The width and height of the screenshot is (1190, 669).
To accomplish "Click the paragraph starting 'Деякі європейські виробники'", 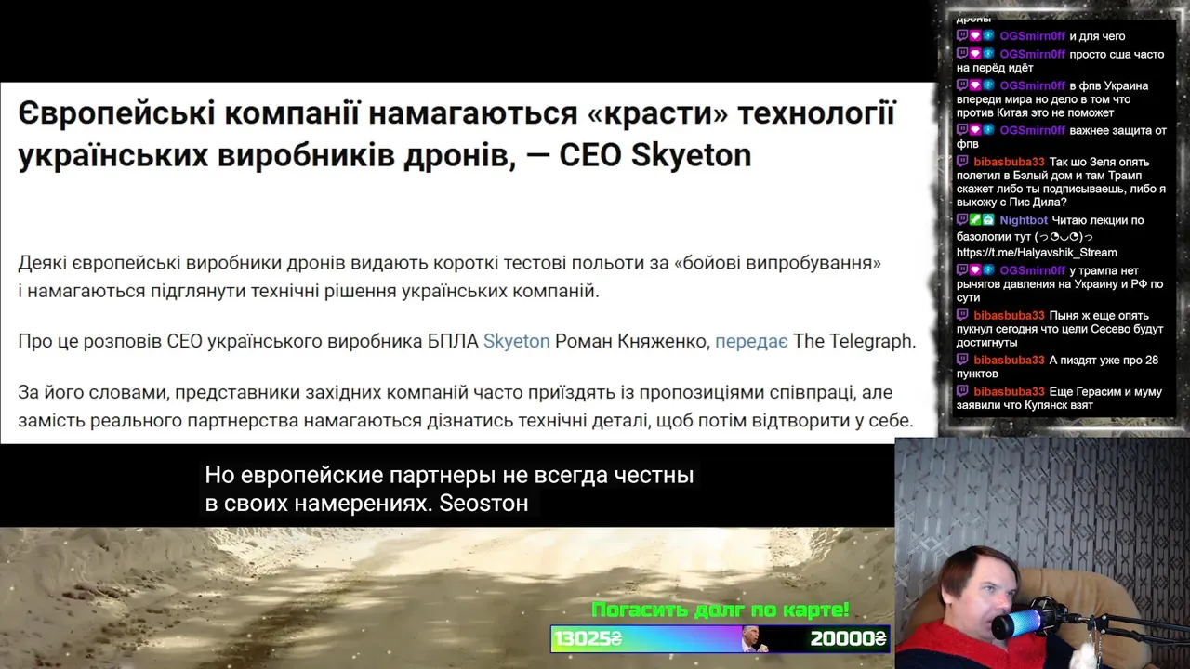I will point(450,277).
